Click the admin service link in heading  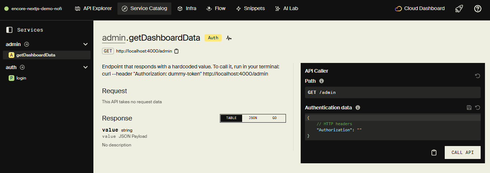(114, 38)
